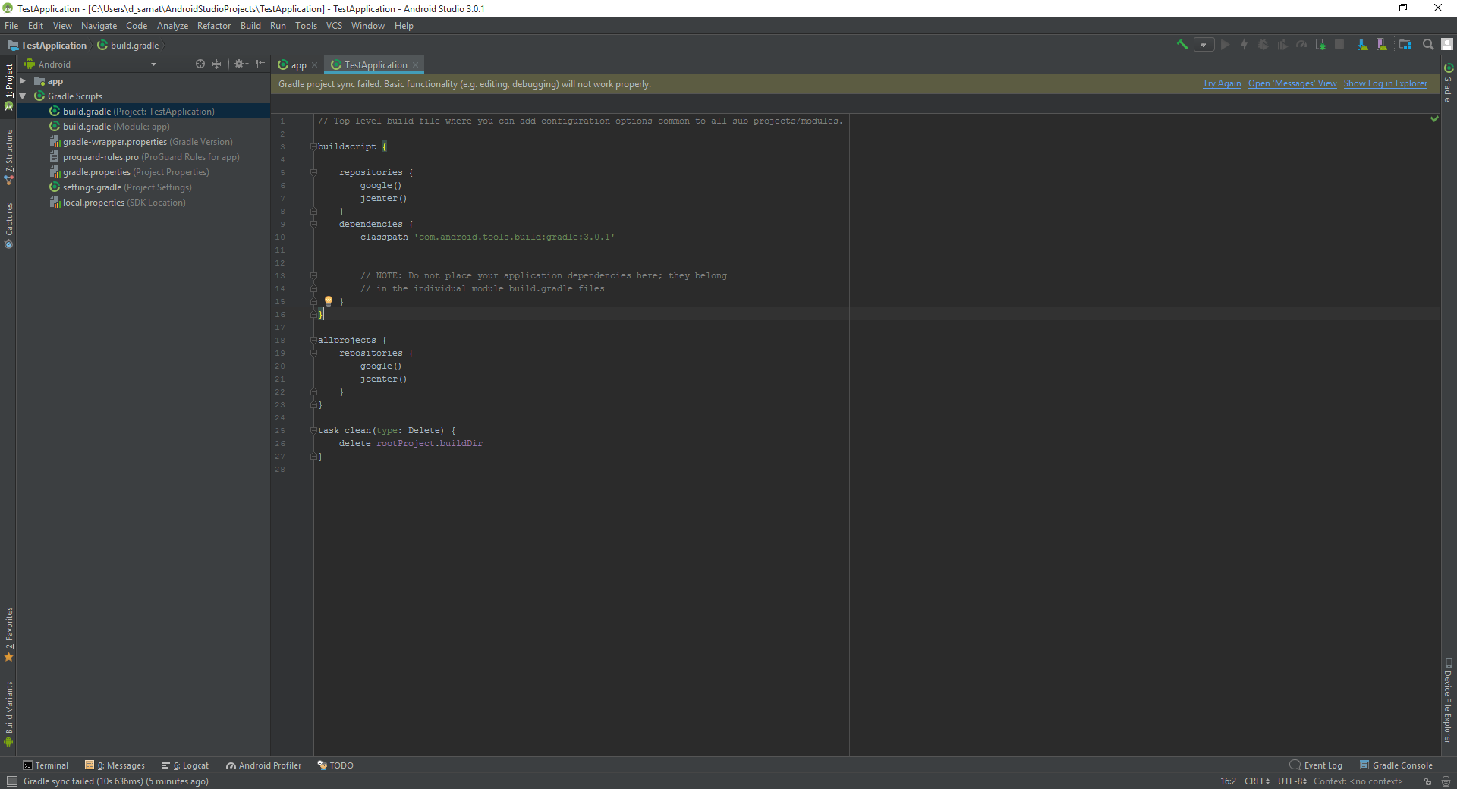Toggle the Gradle tool window on right
The image size is (1457, 789).
1448,82
